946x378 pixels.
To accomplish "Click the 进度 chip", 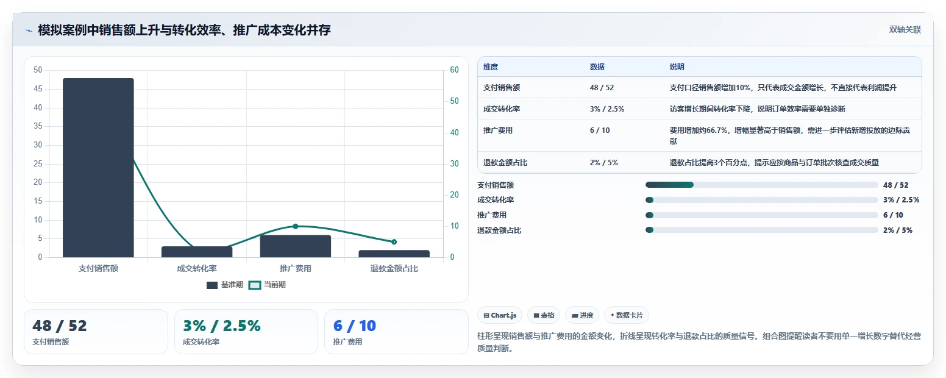I will [583, 315].
